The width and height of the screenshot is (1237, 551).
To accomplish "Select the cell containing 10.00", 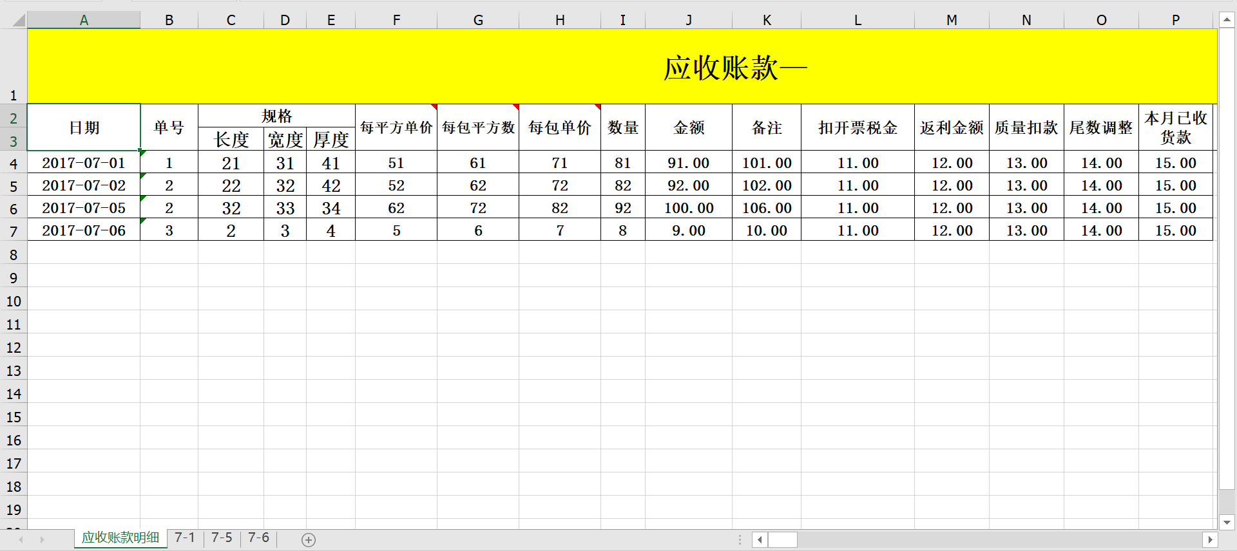I will 767,230.
